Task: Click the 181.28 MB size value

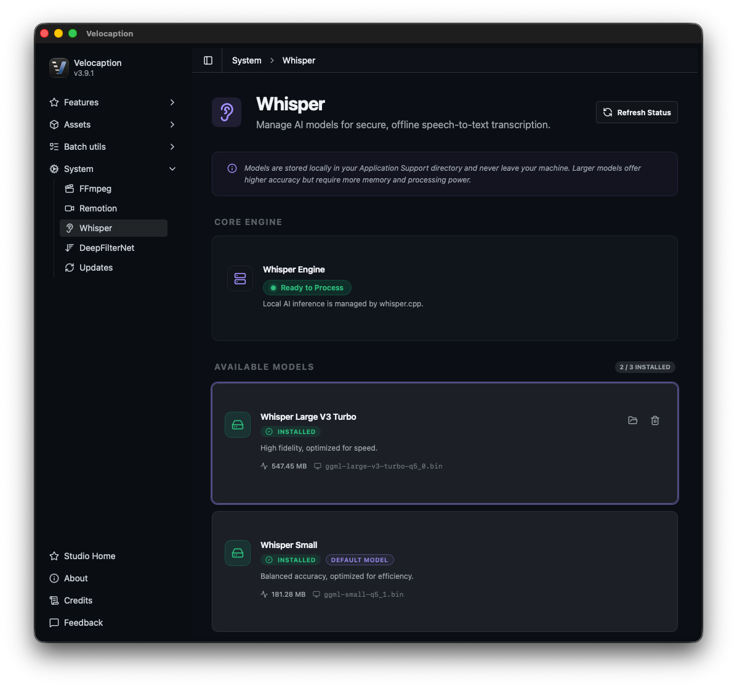Action: (x=288, y=594)
